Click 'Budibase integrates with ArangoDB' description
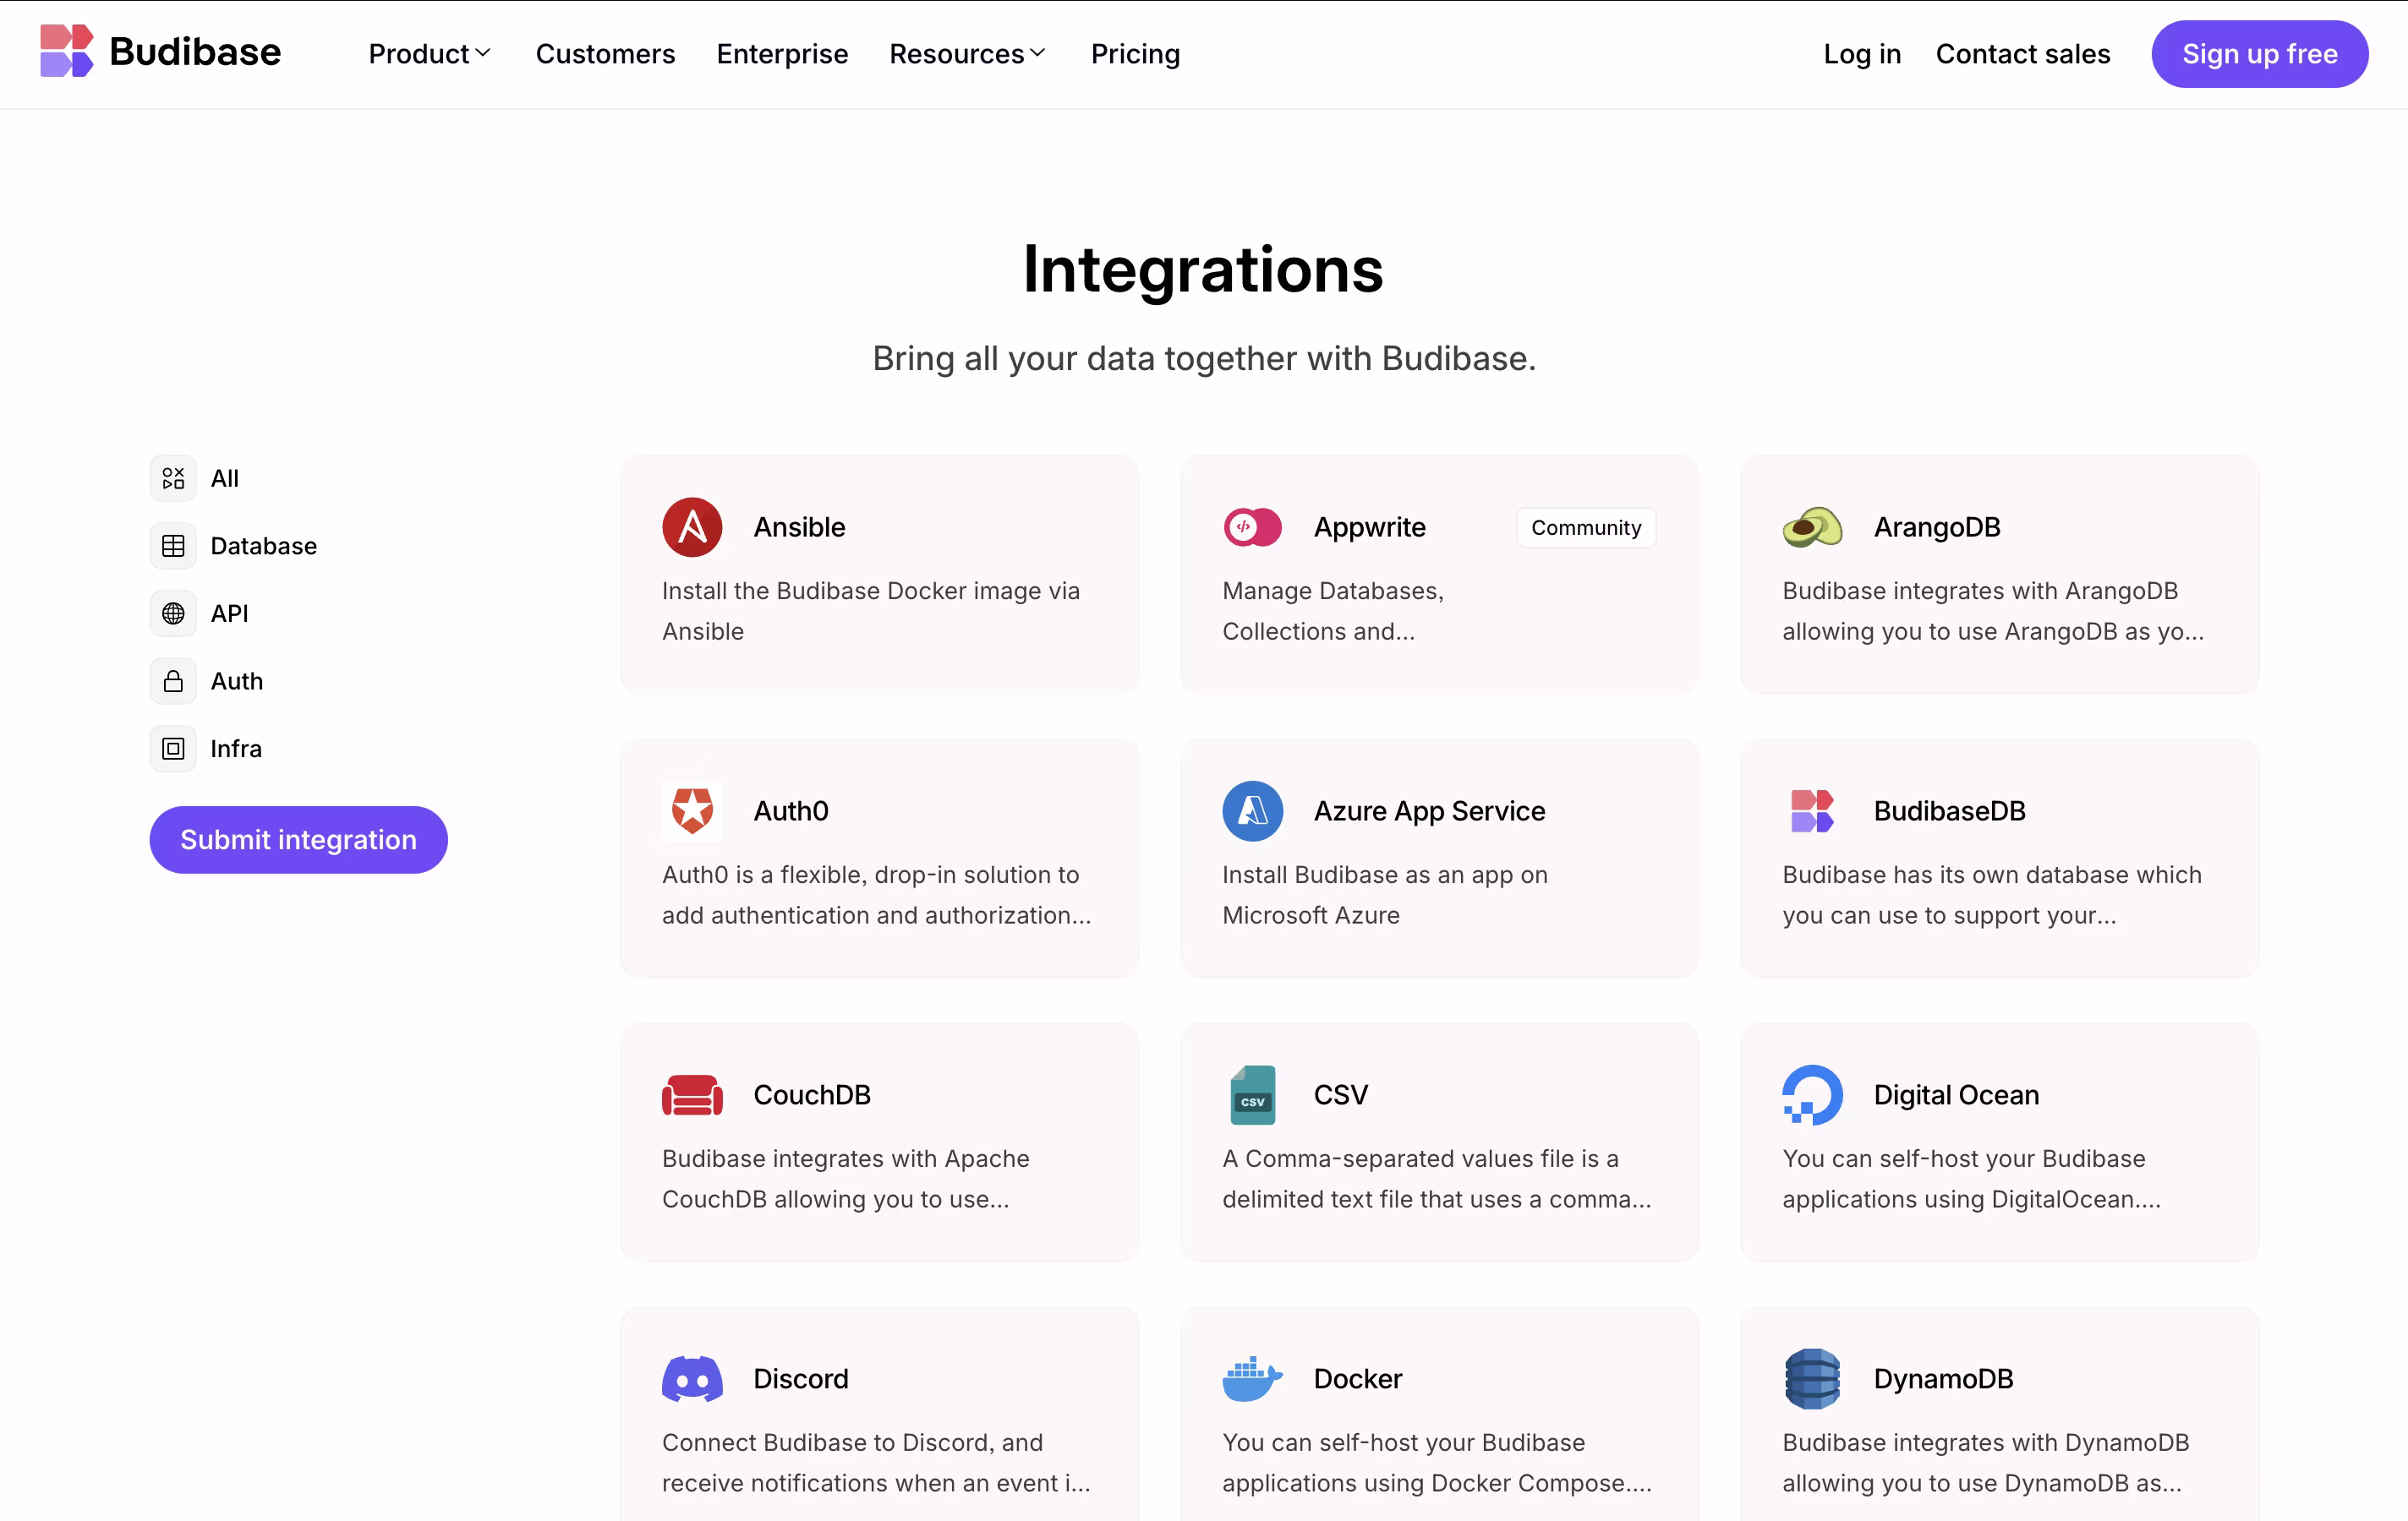The image size is (2408, 1521). point(1992,611)
